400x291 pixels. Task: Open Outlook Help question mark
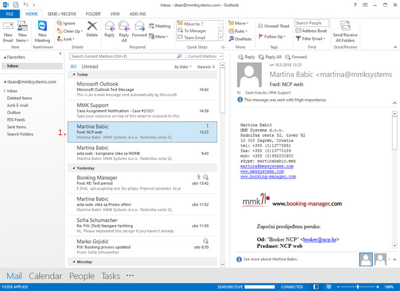click(x=355, y=5)
